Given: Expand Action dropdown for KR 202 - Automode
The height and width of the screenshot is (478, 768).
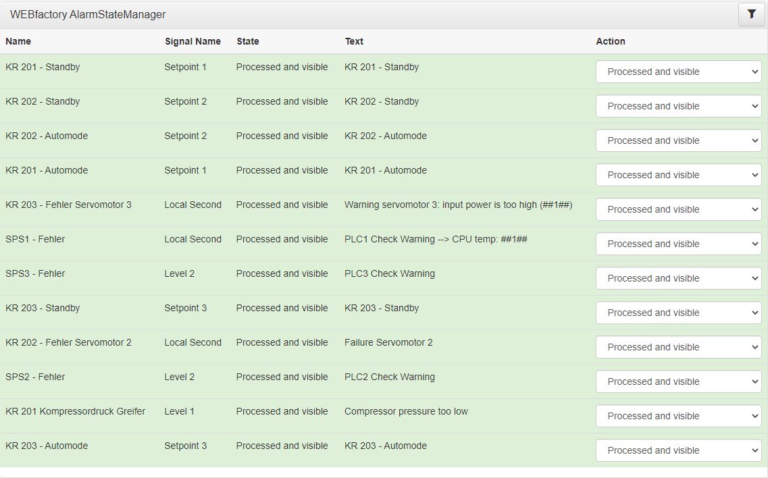Looking at the screenshot, I should coord(678,140).
